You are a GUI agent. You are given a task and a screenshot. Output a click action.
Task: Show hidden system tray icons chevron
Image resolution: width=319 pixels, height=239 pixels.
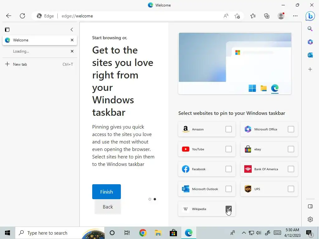[x=244, y=233]
